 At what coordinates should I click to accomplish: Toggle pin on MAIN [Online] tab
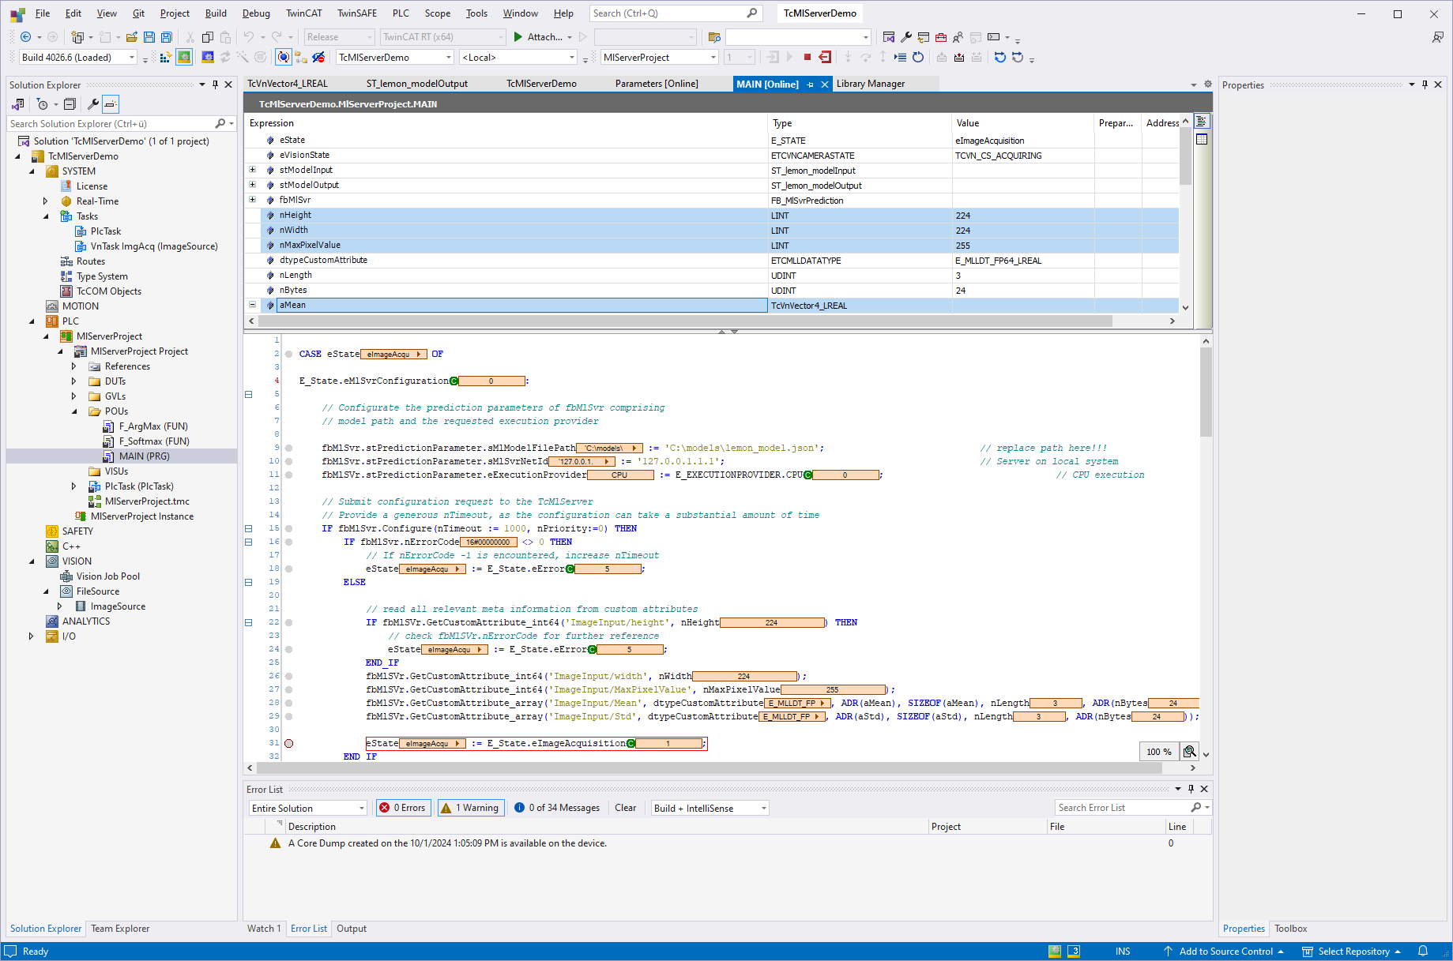tap(810, 84)
